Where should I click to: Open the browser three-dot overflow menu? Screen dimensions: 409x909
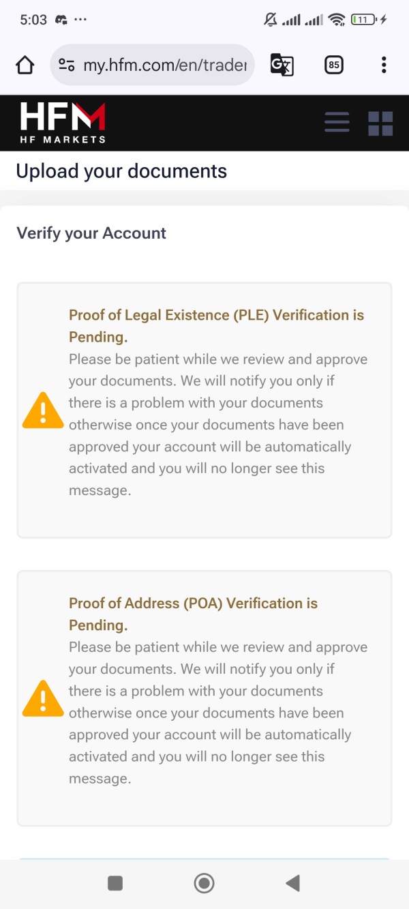click(x=384, y=65)
